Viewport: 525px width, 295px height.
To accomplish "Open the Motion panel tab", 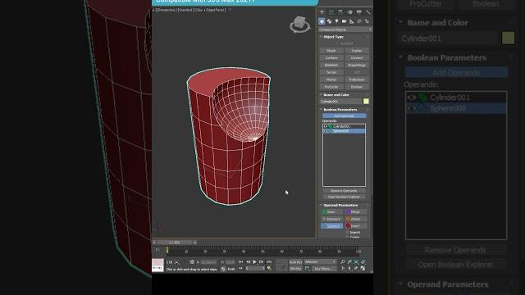I will pyautogui.click(x=350, y=12).
